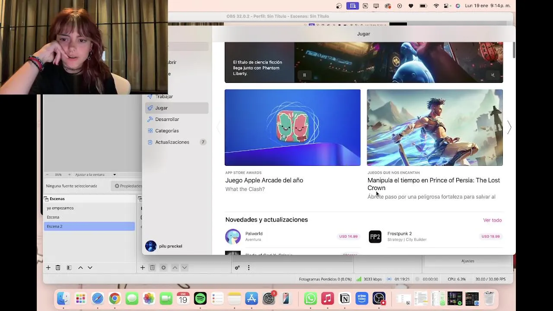The image size is (553, 311).
Task: Click Ver todo link
Action: [x=493, y=220]
